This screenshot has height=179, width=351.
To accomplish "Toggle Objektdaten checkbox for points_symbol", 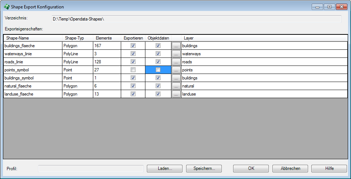I will click(x=158, y=70).
